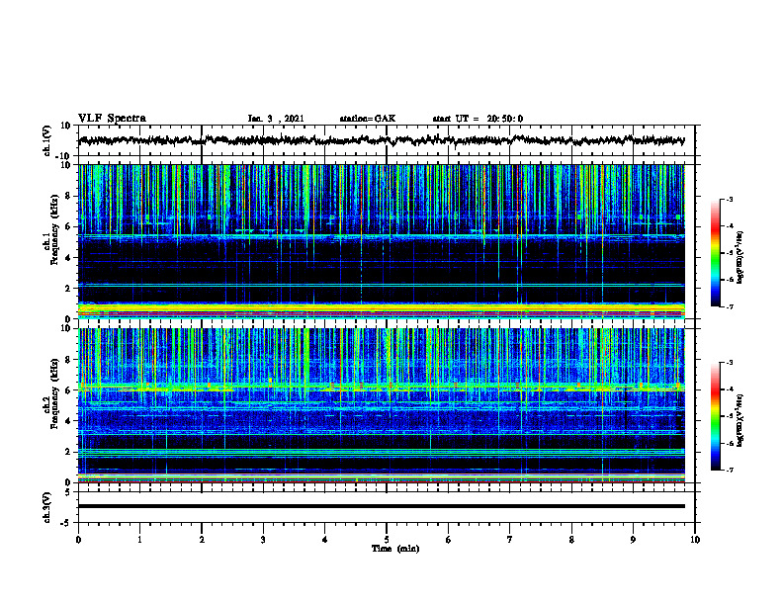Click the ch.2 spectrogram color scale bar

pos(716,416)
